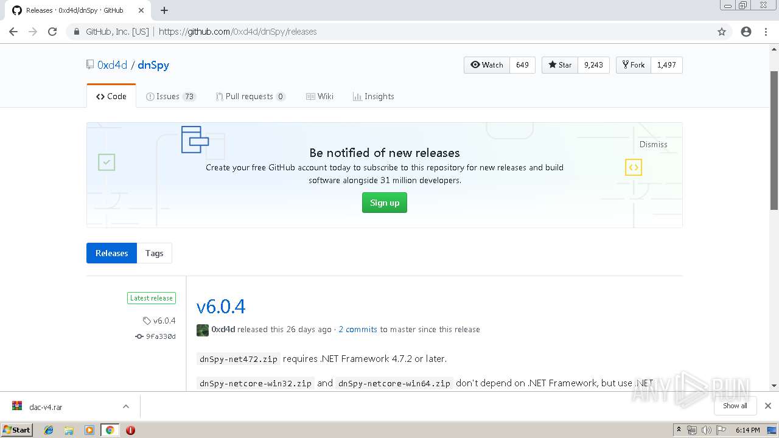The image size is (779, 438).
Task: Click the site security padlock icon
Action: pos(76,32)
